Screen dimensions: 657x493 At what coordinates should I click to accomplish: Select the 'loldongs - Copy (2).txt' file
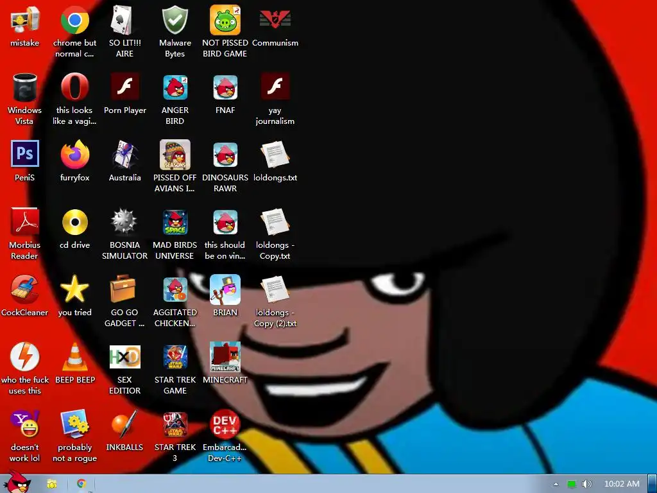tap(275, 290)
